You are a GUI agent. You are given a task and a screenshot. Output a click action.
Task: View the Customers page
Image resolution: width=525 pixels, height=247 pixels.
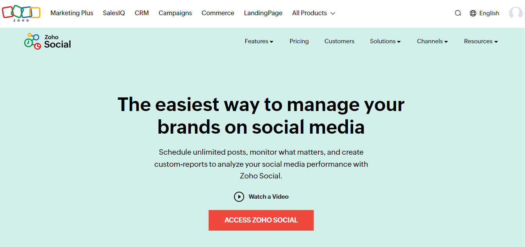(x=339, y=41)
